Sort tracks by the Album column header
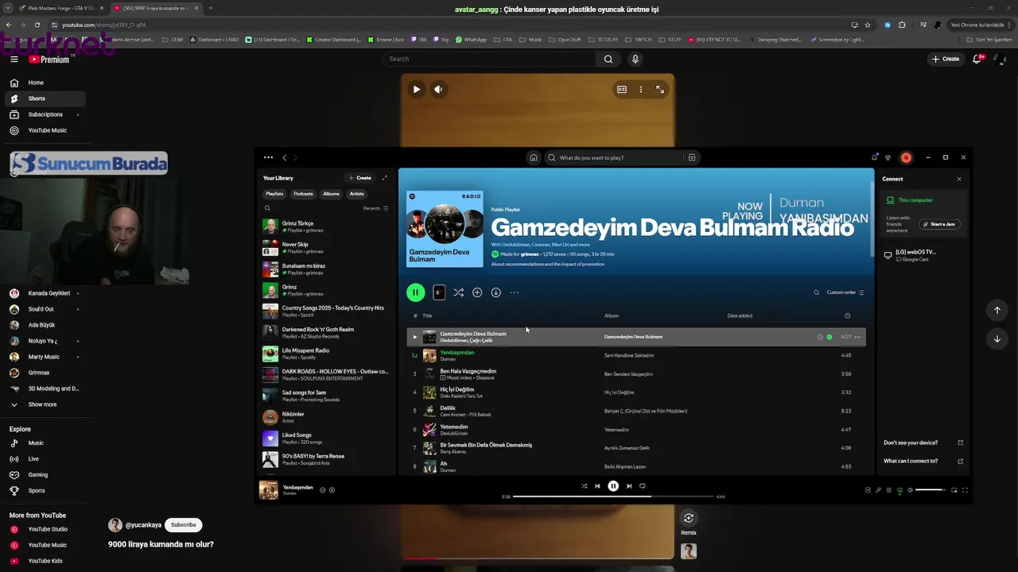Viewport: 1018px width, 572px height. (611, 315)
